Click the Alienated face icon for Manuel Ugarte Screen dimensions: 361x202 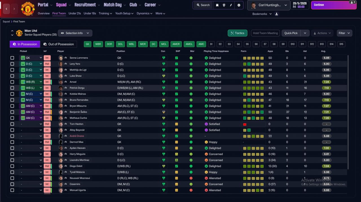coord(206,190)
